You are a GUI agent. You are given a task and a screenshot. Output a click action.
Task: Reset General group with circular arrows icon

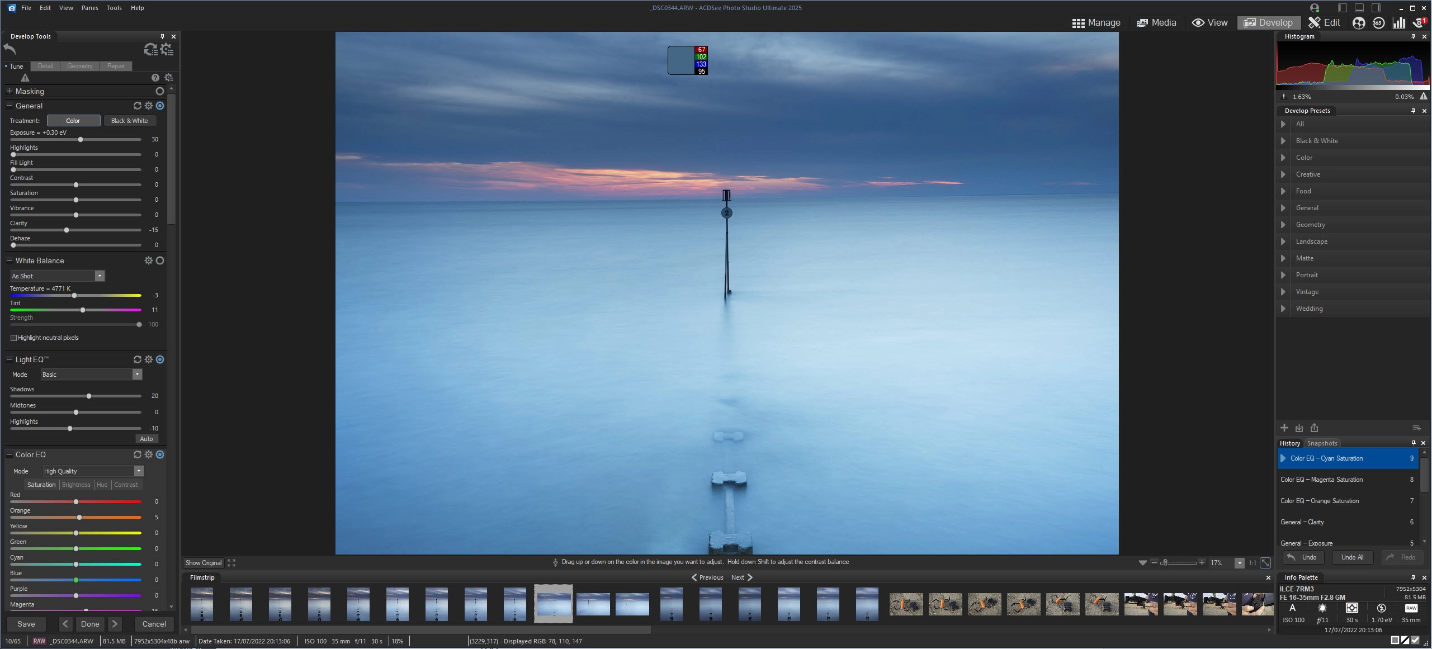[137, 106]
